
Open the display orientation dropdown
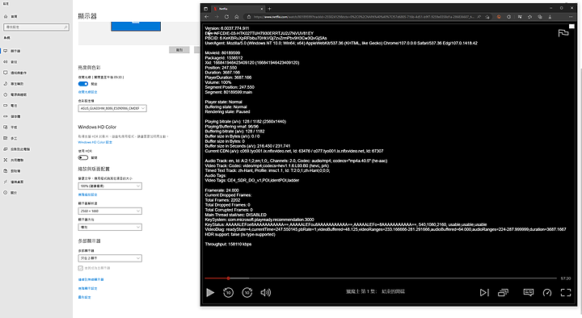[110, 227]
